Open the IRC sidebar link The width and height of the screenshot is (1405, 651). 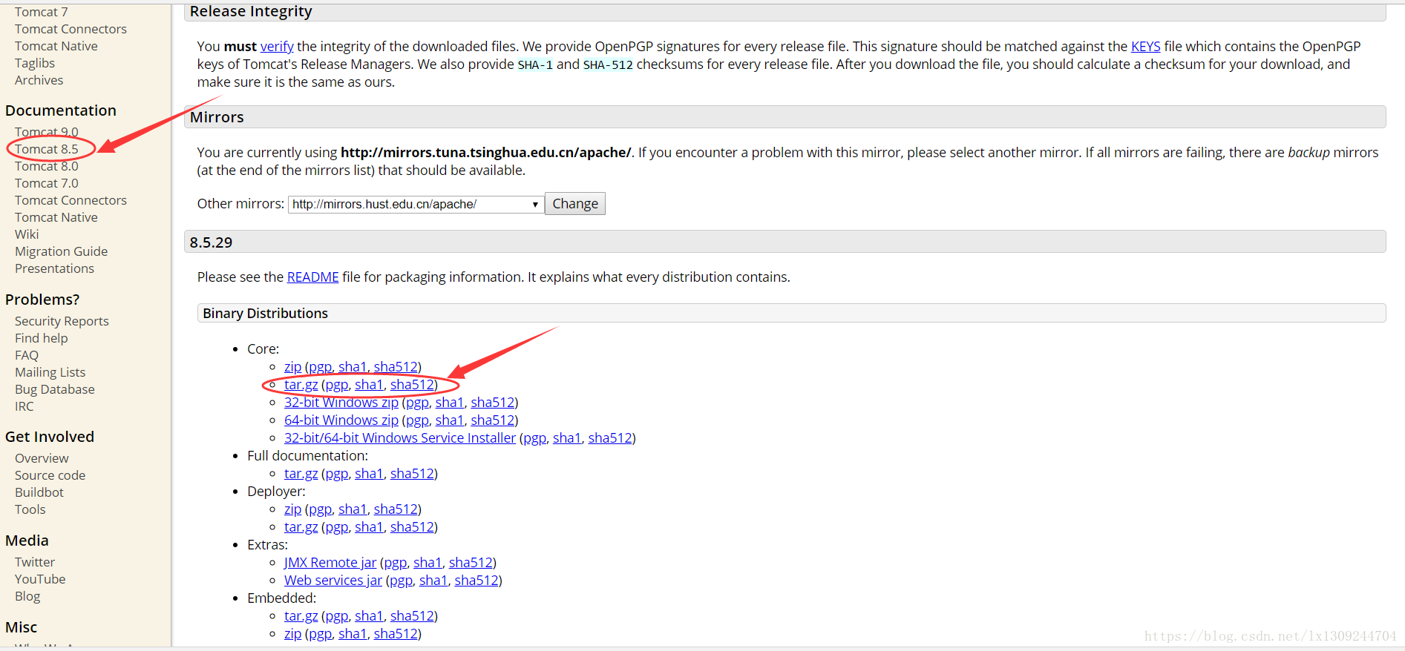(24, 406)
